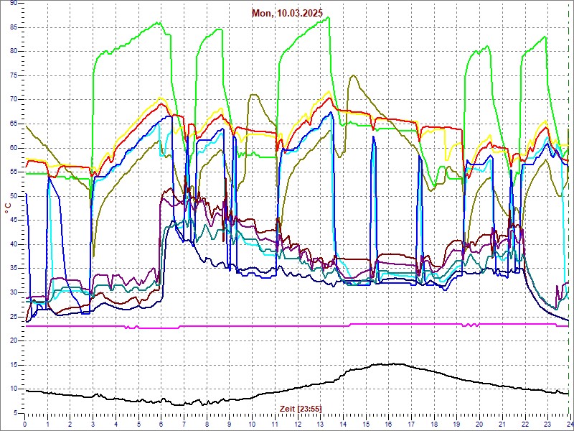Select hour 23 on time axis
Viewport: 574px width, 431px height.
click(x=547, y=424)
